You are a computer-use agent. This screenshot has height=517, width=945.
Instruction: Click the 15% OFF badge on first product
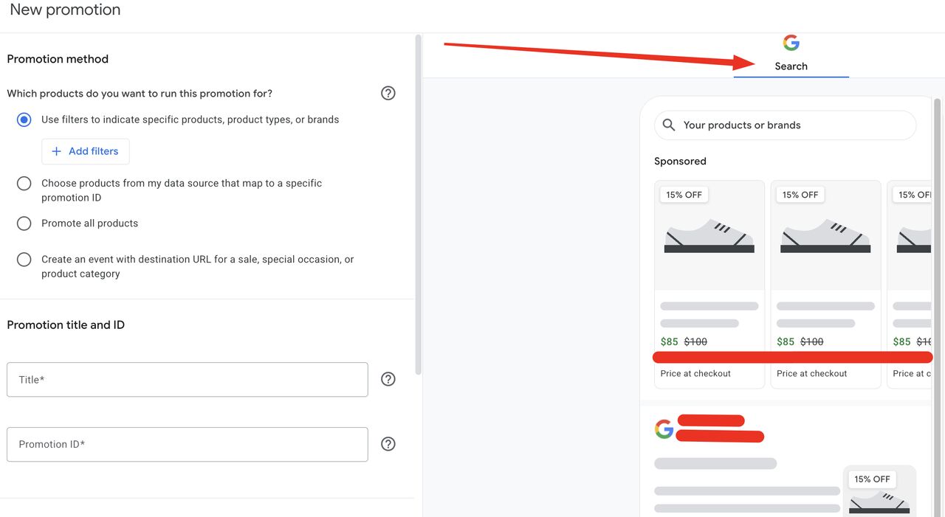tap(684, 195)
